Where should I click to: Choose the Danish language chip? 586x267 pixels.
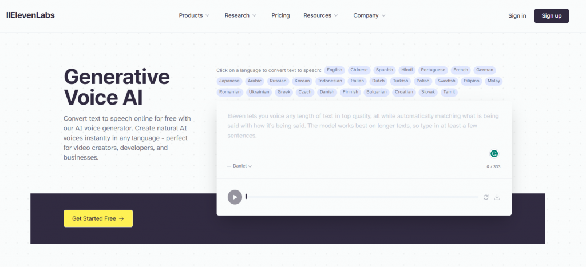(x=327, y=92)
